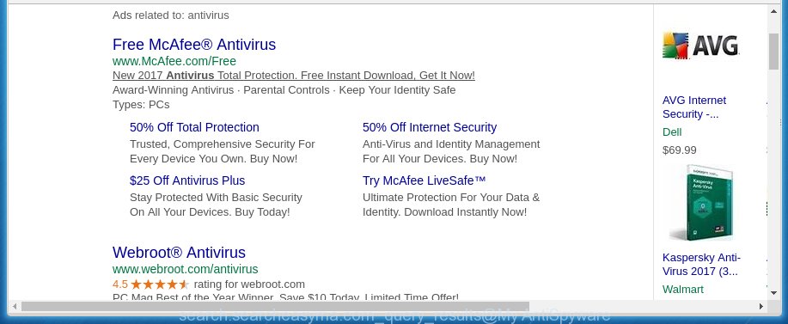Select the $25 Off Antivirus Plus link

[x=187, y=180]
